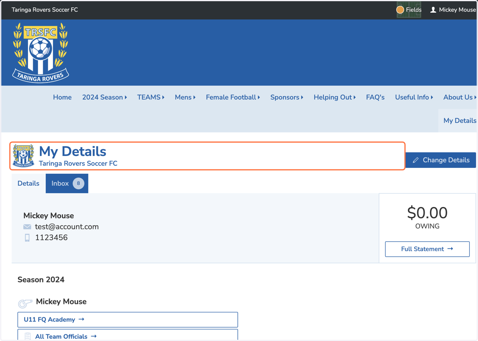Open All Team Officials
This screenshot has width=478, height=341.
[x=127, y=335]
